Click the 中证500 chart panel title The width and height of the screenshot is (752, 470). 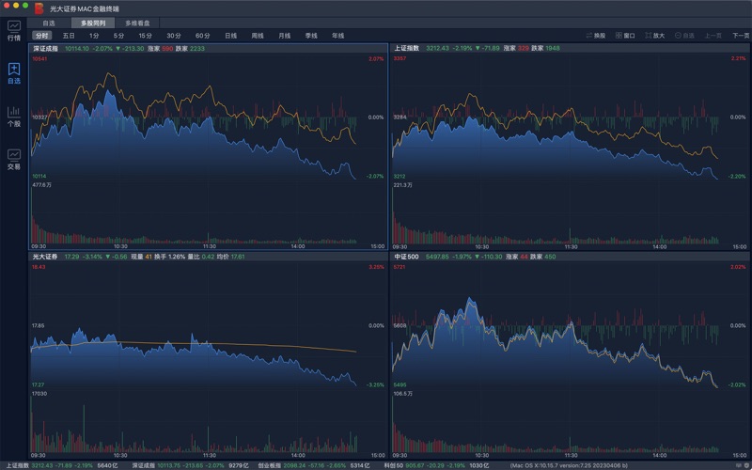(407, 256)
